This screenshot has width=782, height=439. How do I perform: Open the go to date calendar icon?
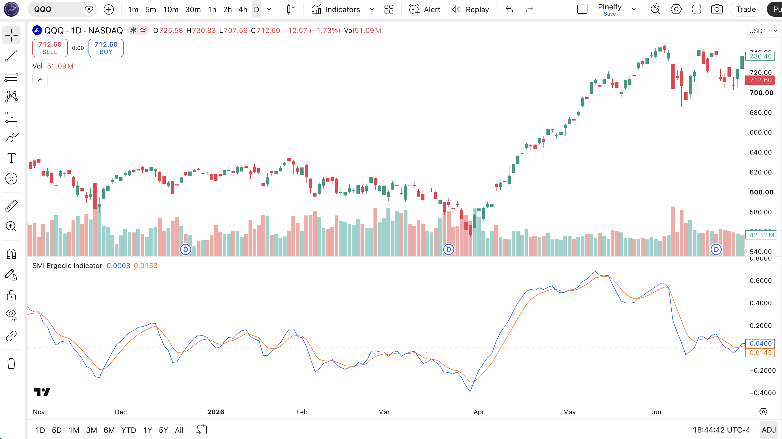pos(202,430)
